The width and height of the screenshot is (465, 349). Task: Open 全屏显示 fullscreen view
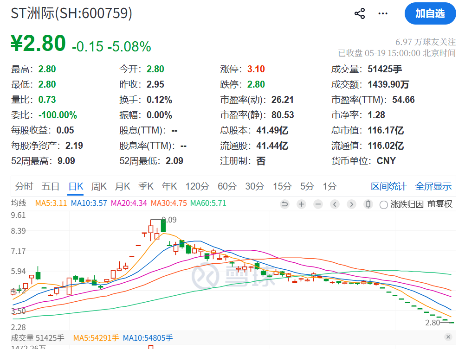(x=433, y=186)
